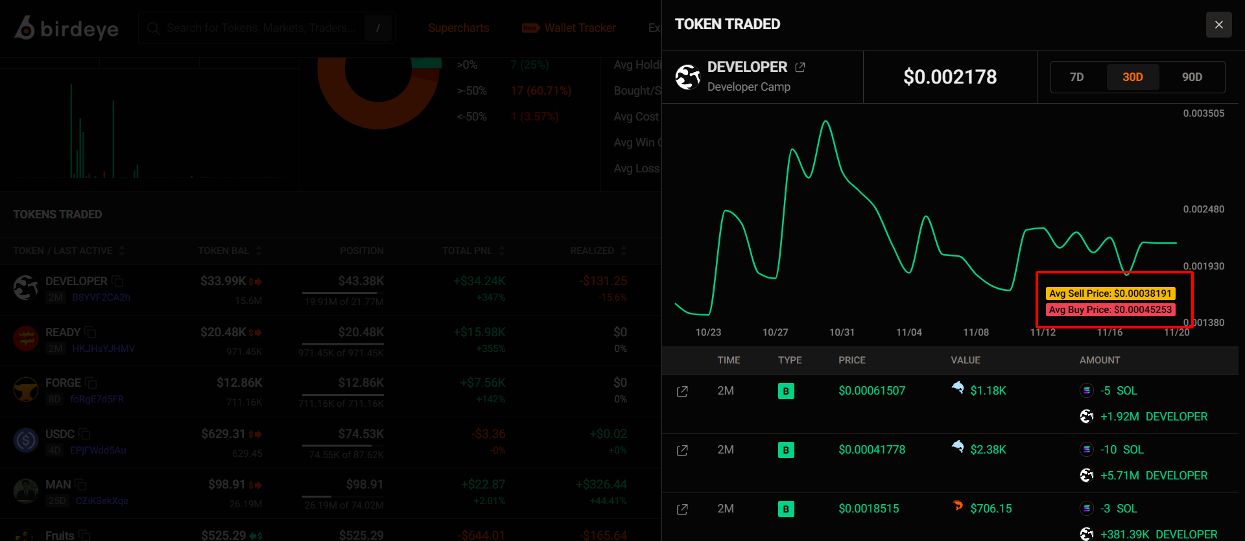
Task: Open transaction link for $0.00061507 trade
Action: 682,391
